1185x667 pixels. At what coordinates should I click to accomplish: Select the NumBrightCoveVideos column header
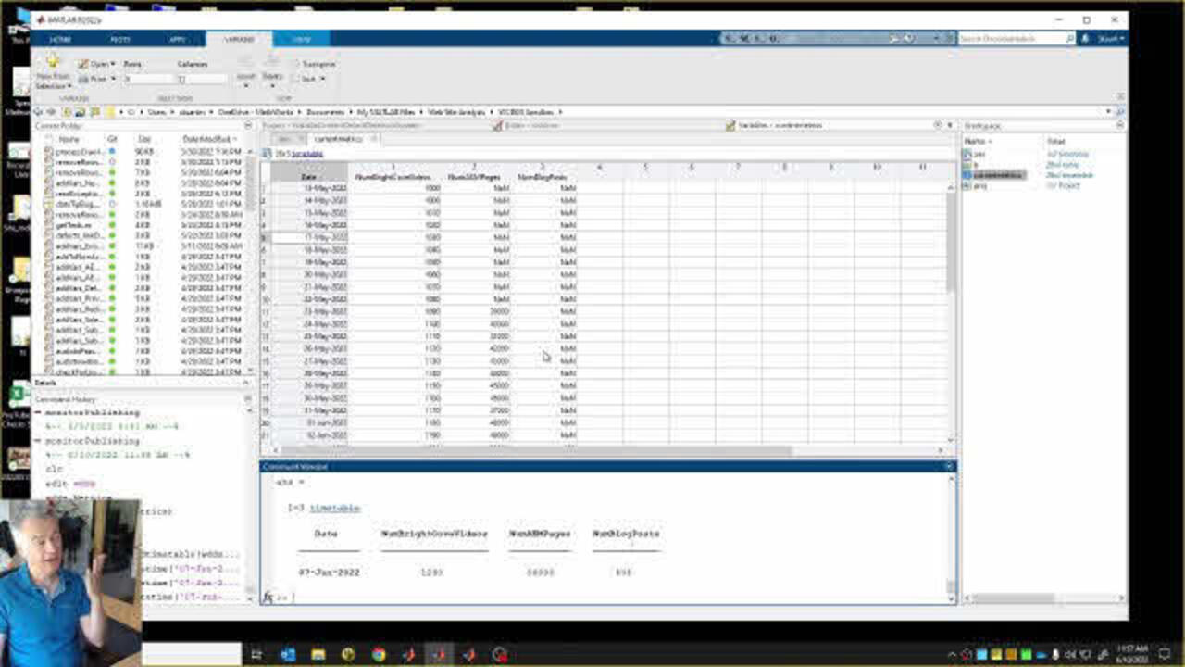pos(393,176)
